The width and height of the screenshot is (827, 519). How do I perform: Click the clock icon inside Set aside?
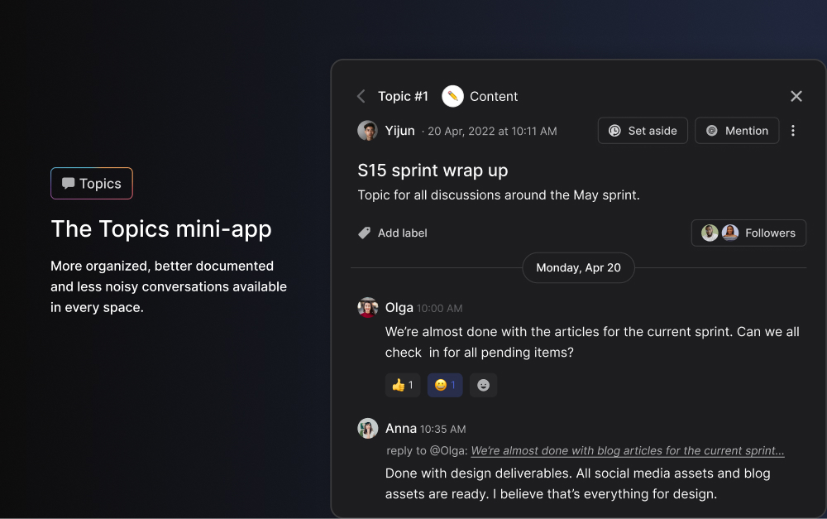(613, 130)
